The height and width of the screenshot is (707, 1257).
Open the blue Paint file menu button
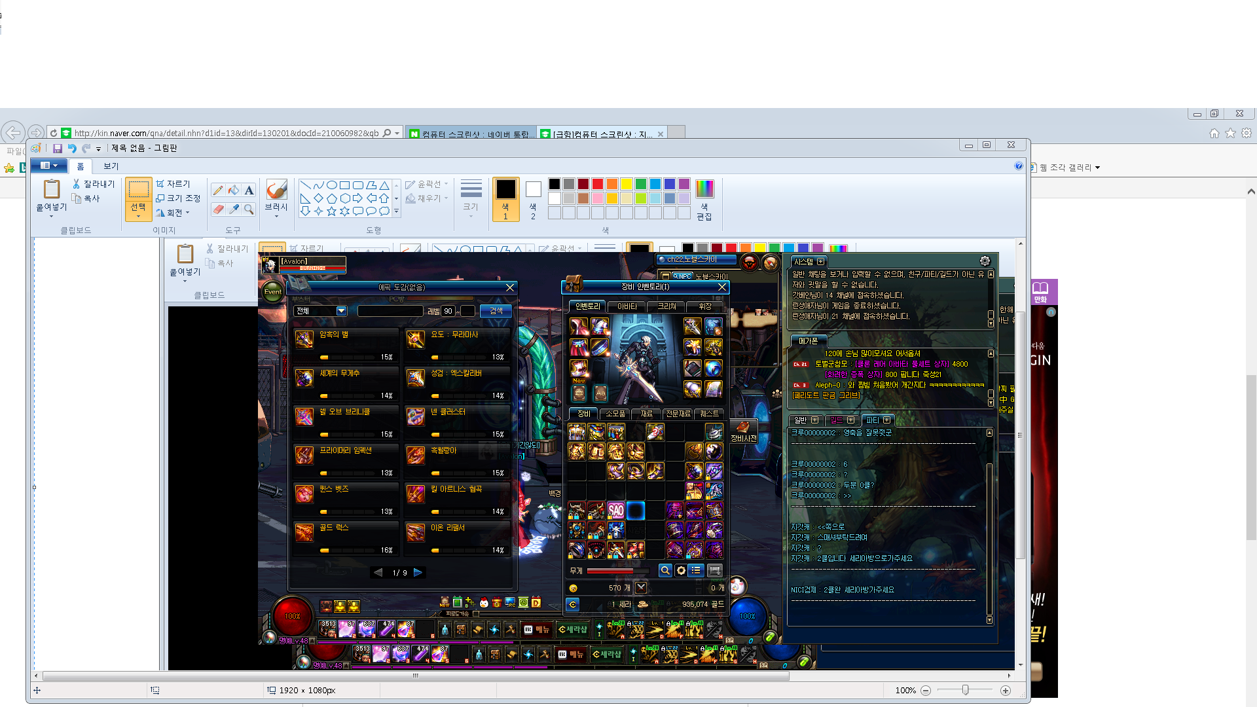coord(49,166)
